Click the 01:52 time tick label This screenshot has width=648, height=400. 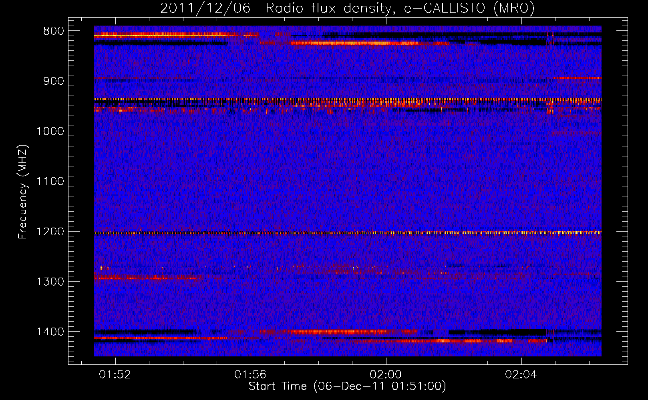(x=115, y=375)
